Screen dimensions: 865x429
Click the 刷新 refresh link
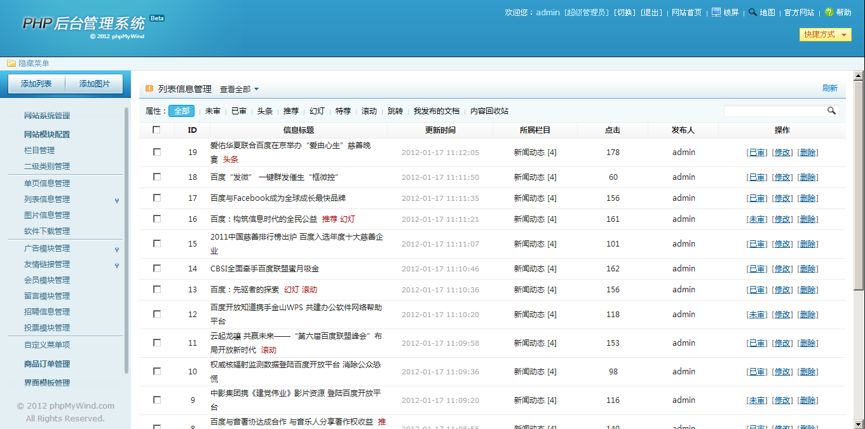pos(830,88)
